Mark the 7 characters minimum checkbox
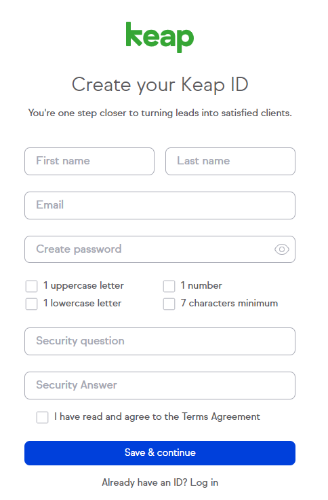328x500 pixels. (x=169, y=304)
